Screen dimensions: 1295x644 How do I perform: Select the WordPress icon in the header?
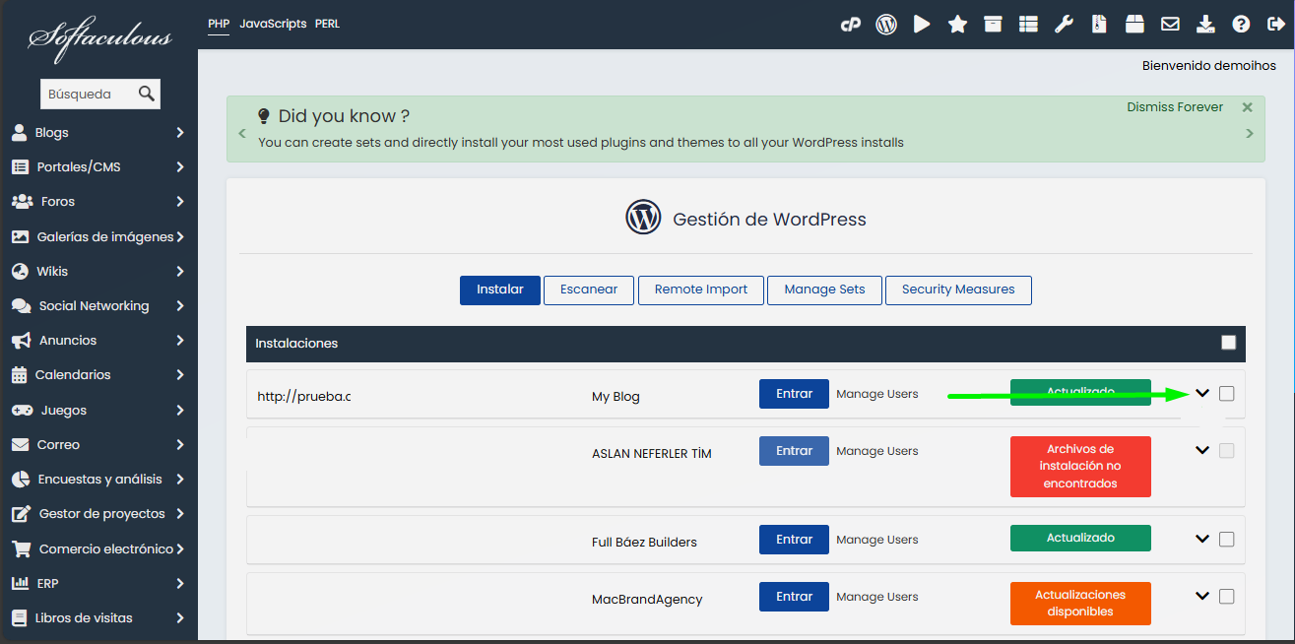(x=885, y=24)
